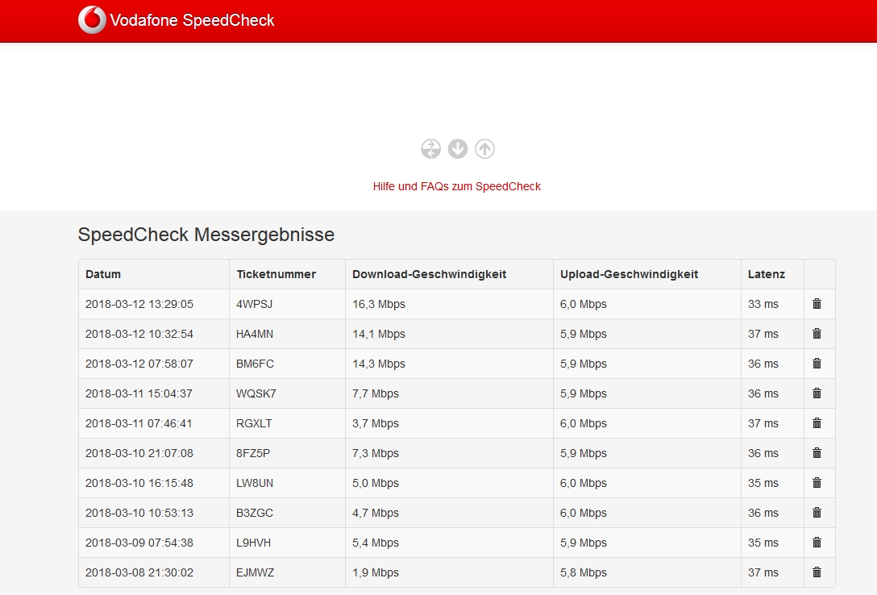Click the 6,0 Mbps upload in 4WPSJ row
This screenshot has height=595, width=877.
coord(584,304)
